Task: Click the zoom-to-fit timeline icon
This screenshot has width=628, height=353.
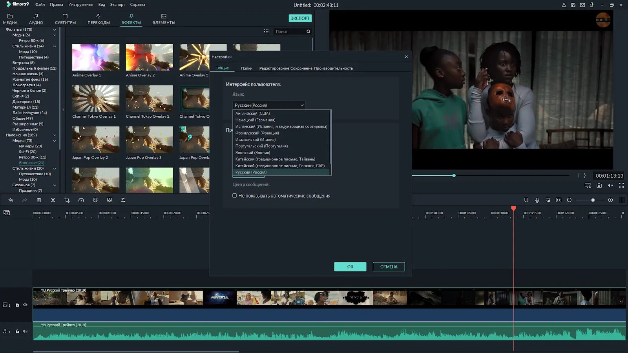Action: click(559, 200)
